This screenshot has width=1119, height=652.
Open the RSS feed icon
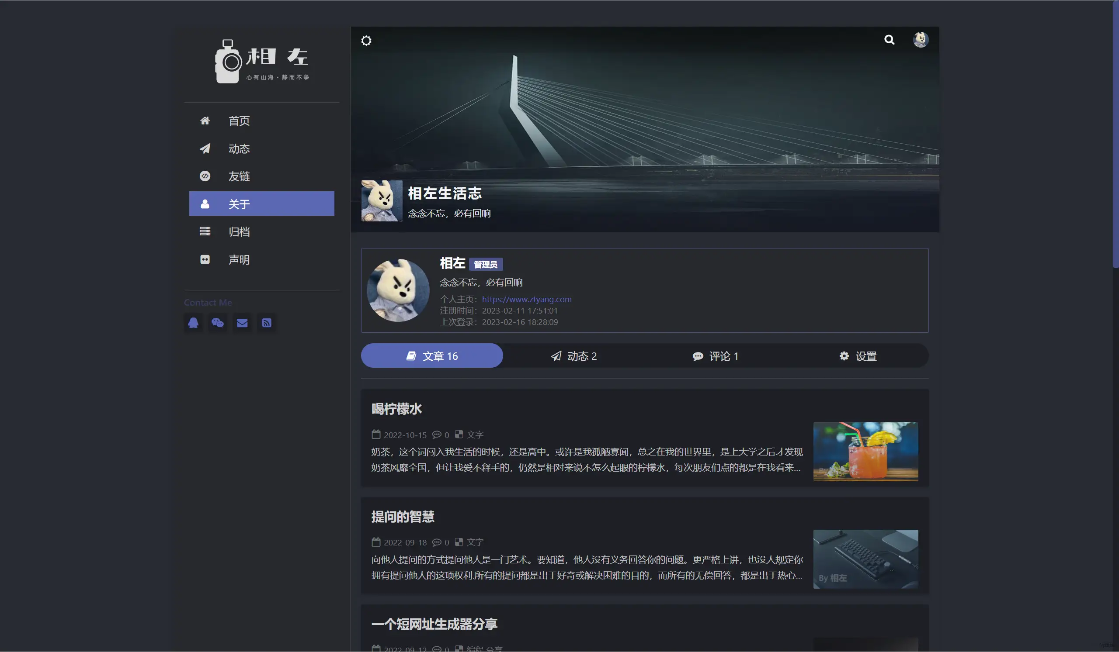[x=267, y=323]
